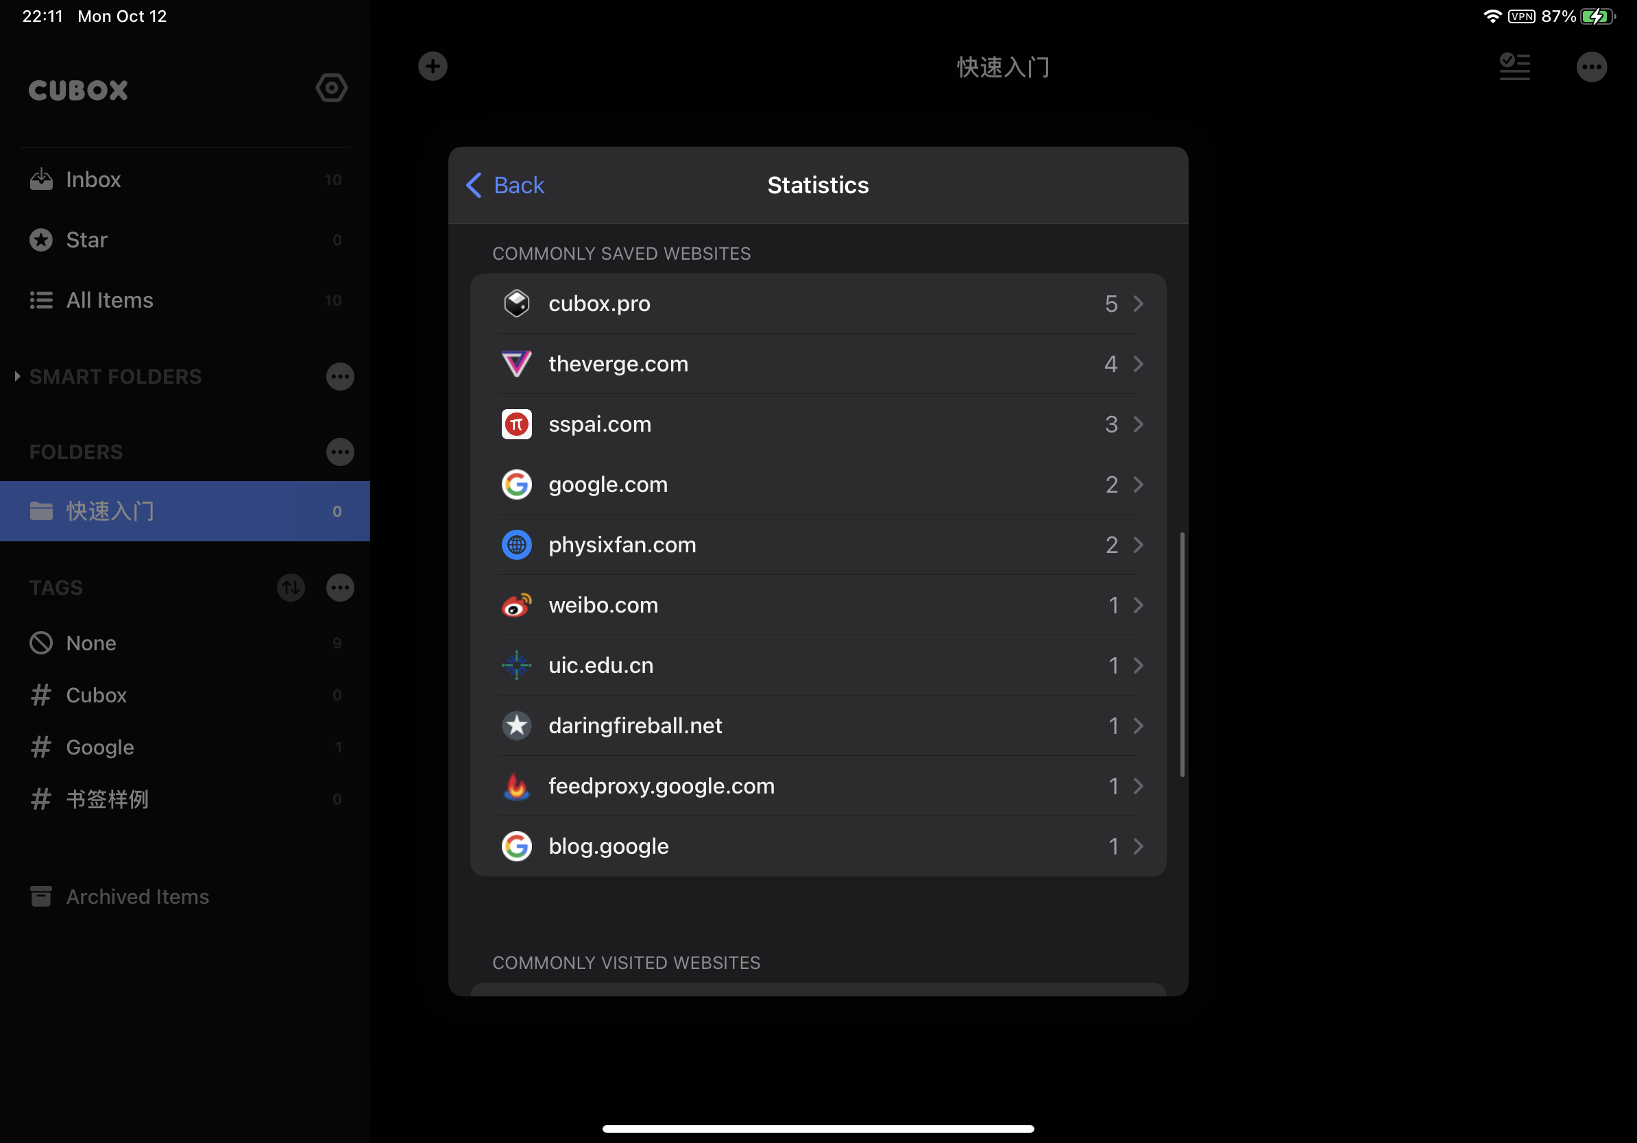Open daringfireball.net row chevron

1139,726
